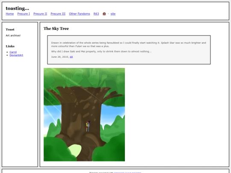The width and height of the screenshot is (231, 173).
Task: Open the Other Fandoms section
Action: tap(80, 14)
